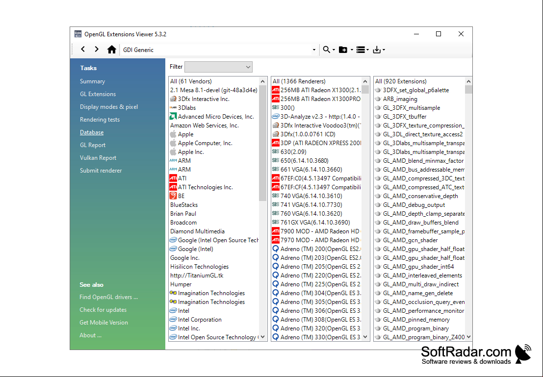Select the Diamond Multimedia vendor
The image size is (543, 377).
click(x=197, y=231)
